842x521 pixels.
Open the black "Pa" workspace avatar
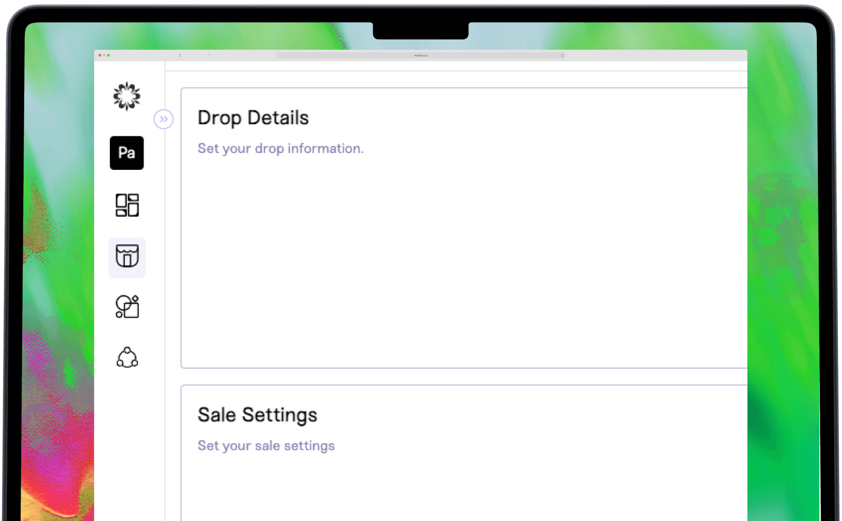click(126, 153)
